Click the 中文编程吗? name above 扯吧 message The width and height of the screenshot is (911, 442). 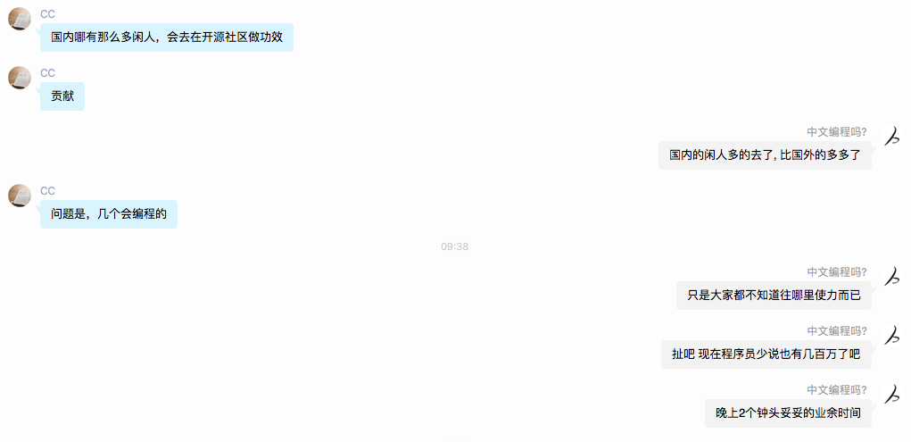tap(837, 331)
